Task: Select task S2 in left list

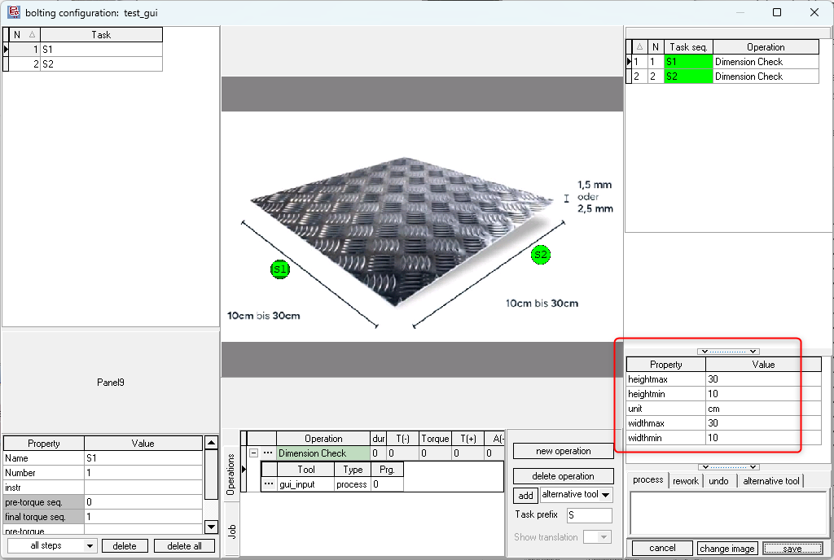Action: (x=101, y=64)
